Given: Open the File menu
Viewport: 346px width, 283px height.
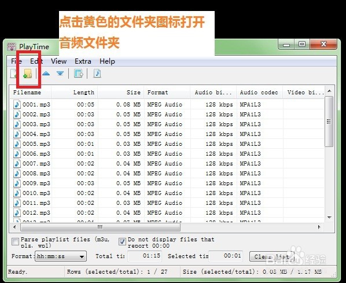Looking at the screenshot, I should [x=17, y=61].
